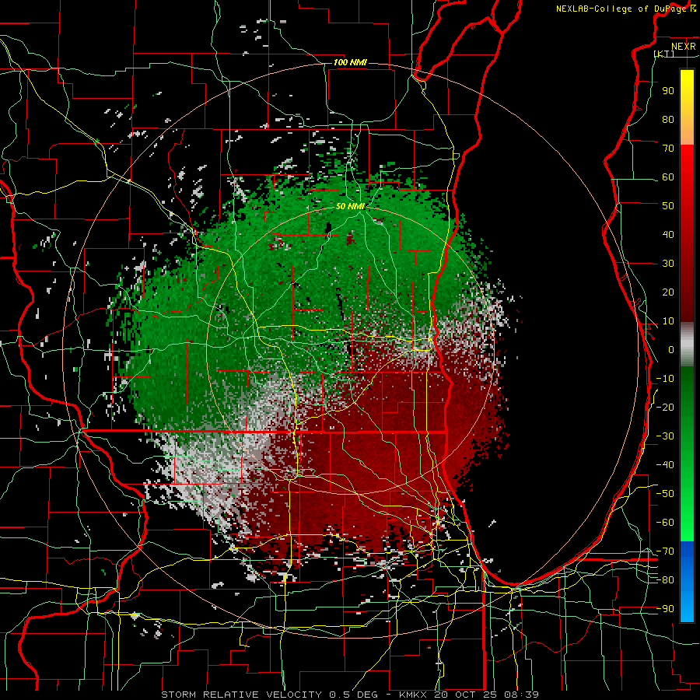Pick the gray zero-velocity segment of color bar
This screenshot has width=700, height=700.
(x=687, y=345)
